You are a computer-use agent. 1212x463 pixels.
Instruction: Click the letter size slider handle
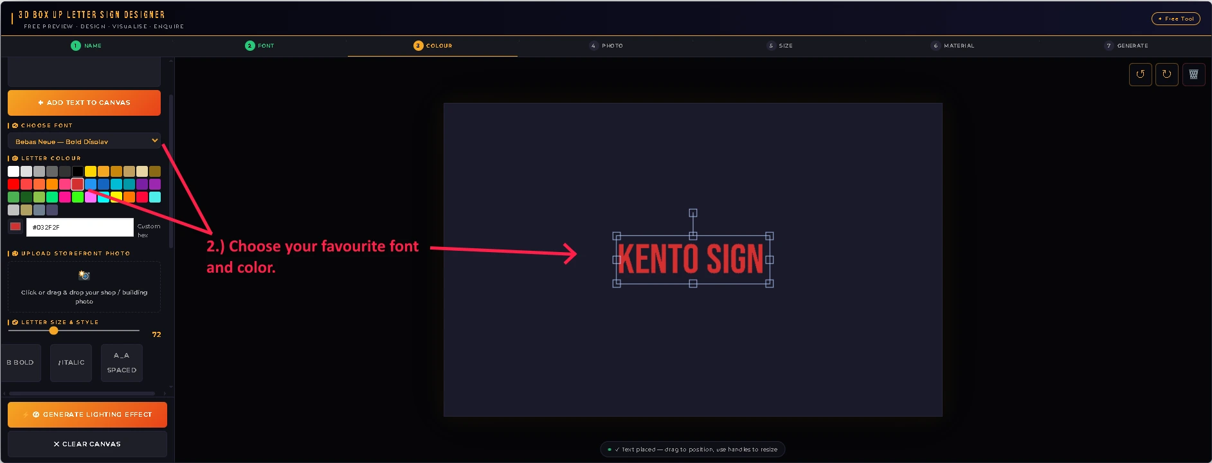click(x=54, y=331)
